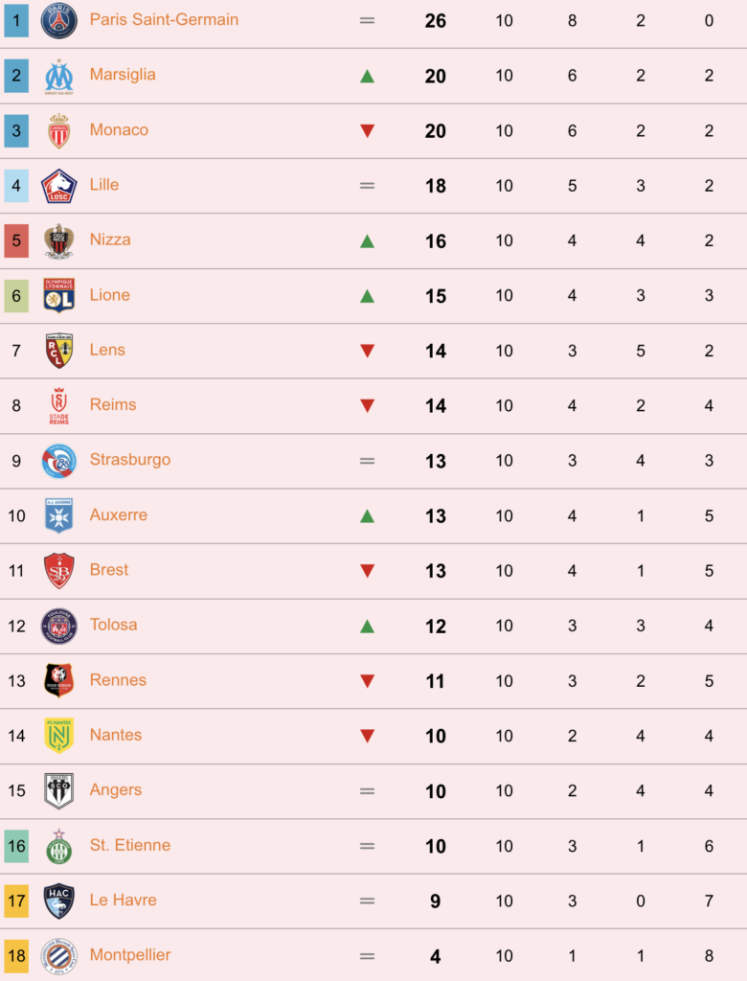Click the Lens RCL shield

click(58, 351)
